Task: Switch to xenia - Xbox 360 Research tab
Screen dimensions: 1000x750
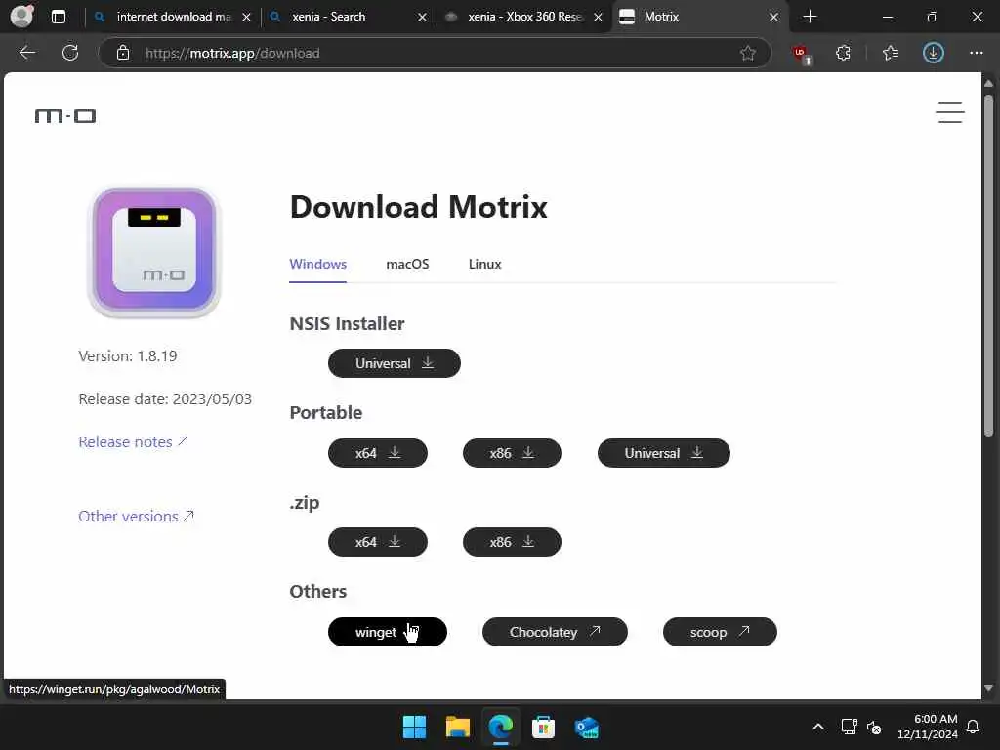Action: pos(523,17)
